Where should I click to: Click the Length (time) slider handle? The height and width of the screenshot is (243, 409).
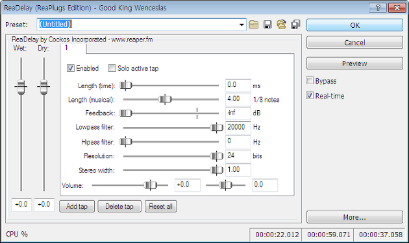click(x=125, y=85)
